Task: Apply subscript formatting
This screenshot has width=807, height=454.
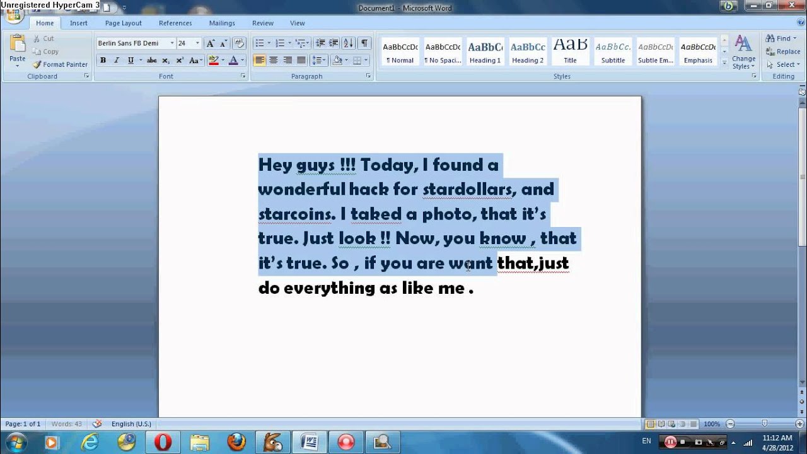Action: (166, 61)
